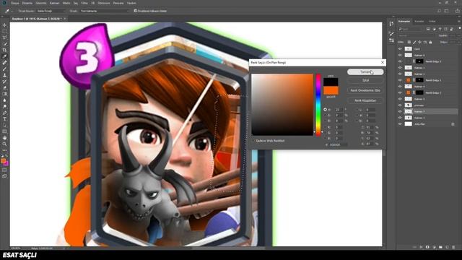Toggle Örnekleme Halkasını Göster checkbox
Image resolution: width=462 pixels, height=260 pixels.
(x=135, y=11)
